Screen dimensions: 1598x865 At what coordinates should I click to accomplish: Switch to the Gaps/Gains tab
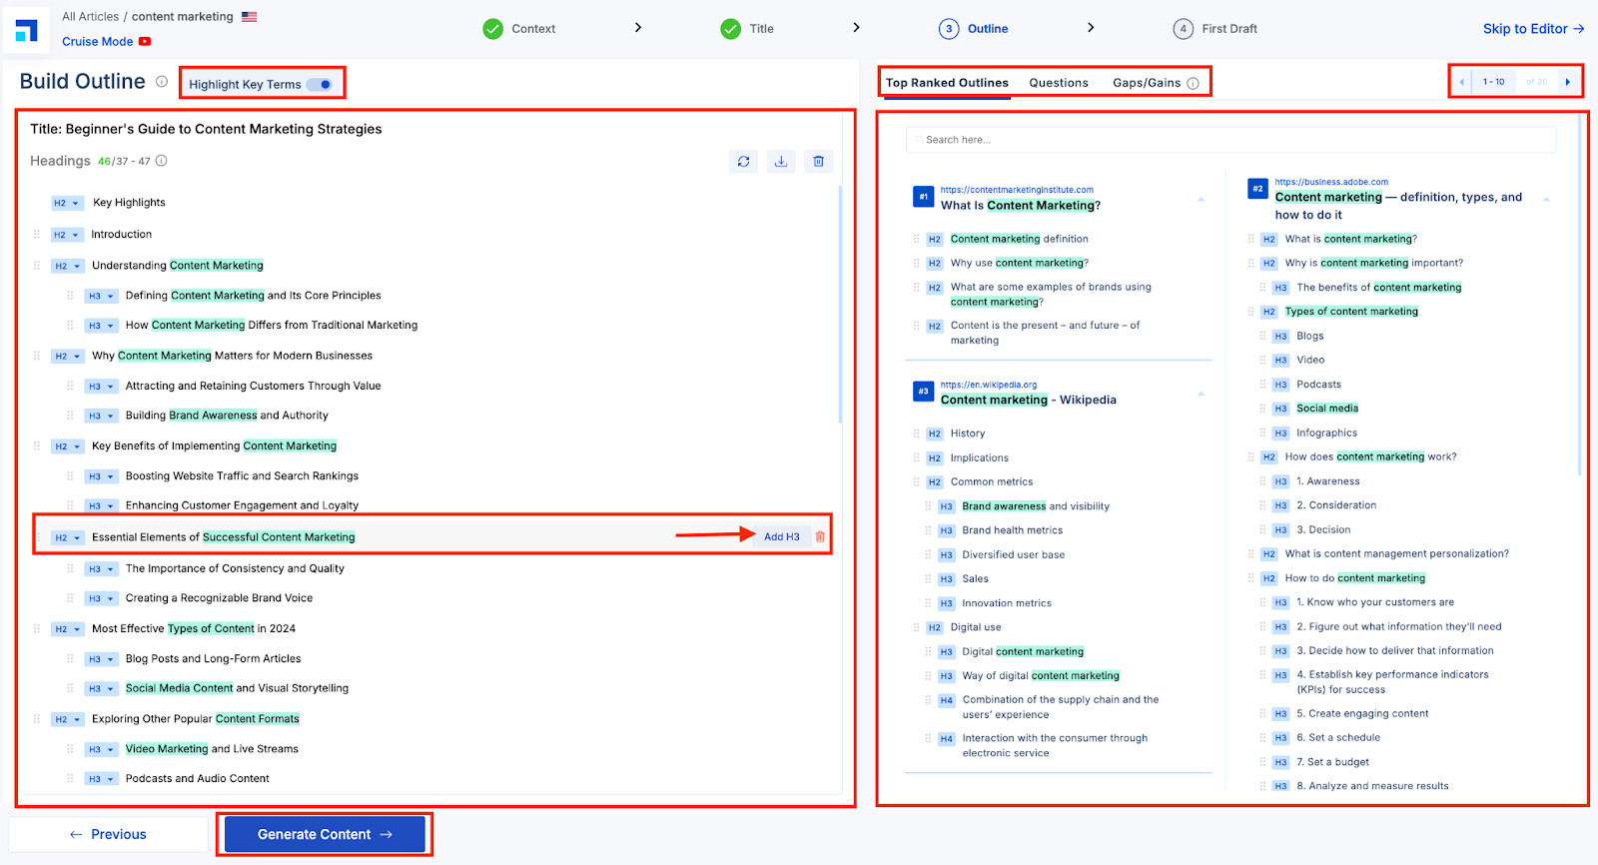[x=1147, y=83]
